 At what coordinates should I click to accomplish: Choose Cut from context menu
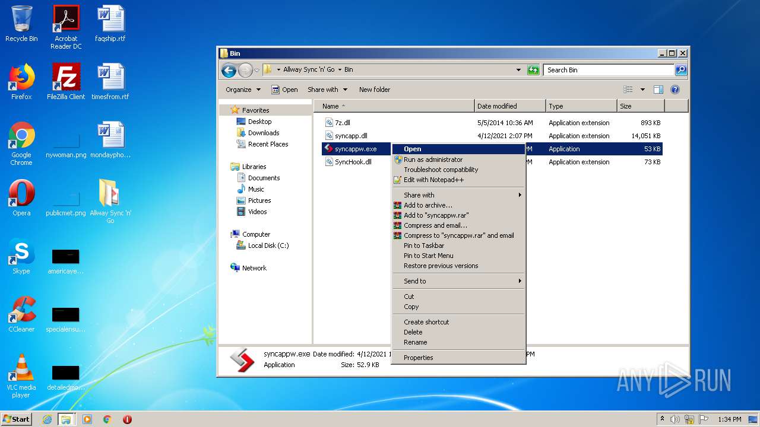[458, 297]
